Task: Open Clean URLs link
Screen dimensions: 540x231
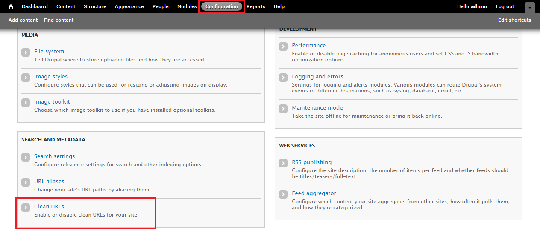Action: (x=49, y=207)
